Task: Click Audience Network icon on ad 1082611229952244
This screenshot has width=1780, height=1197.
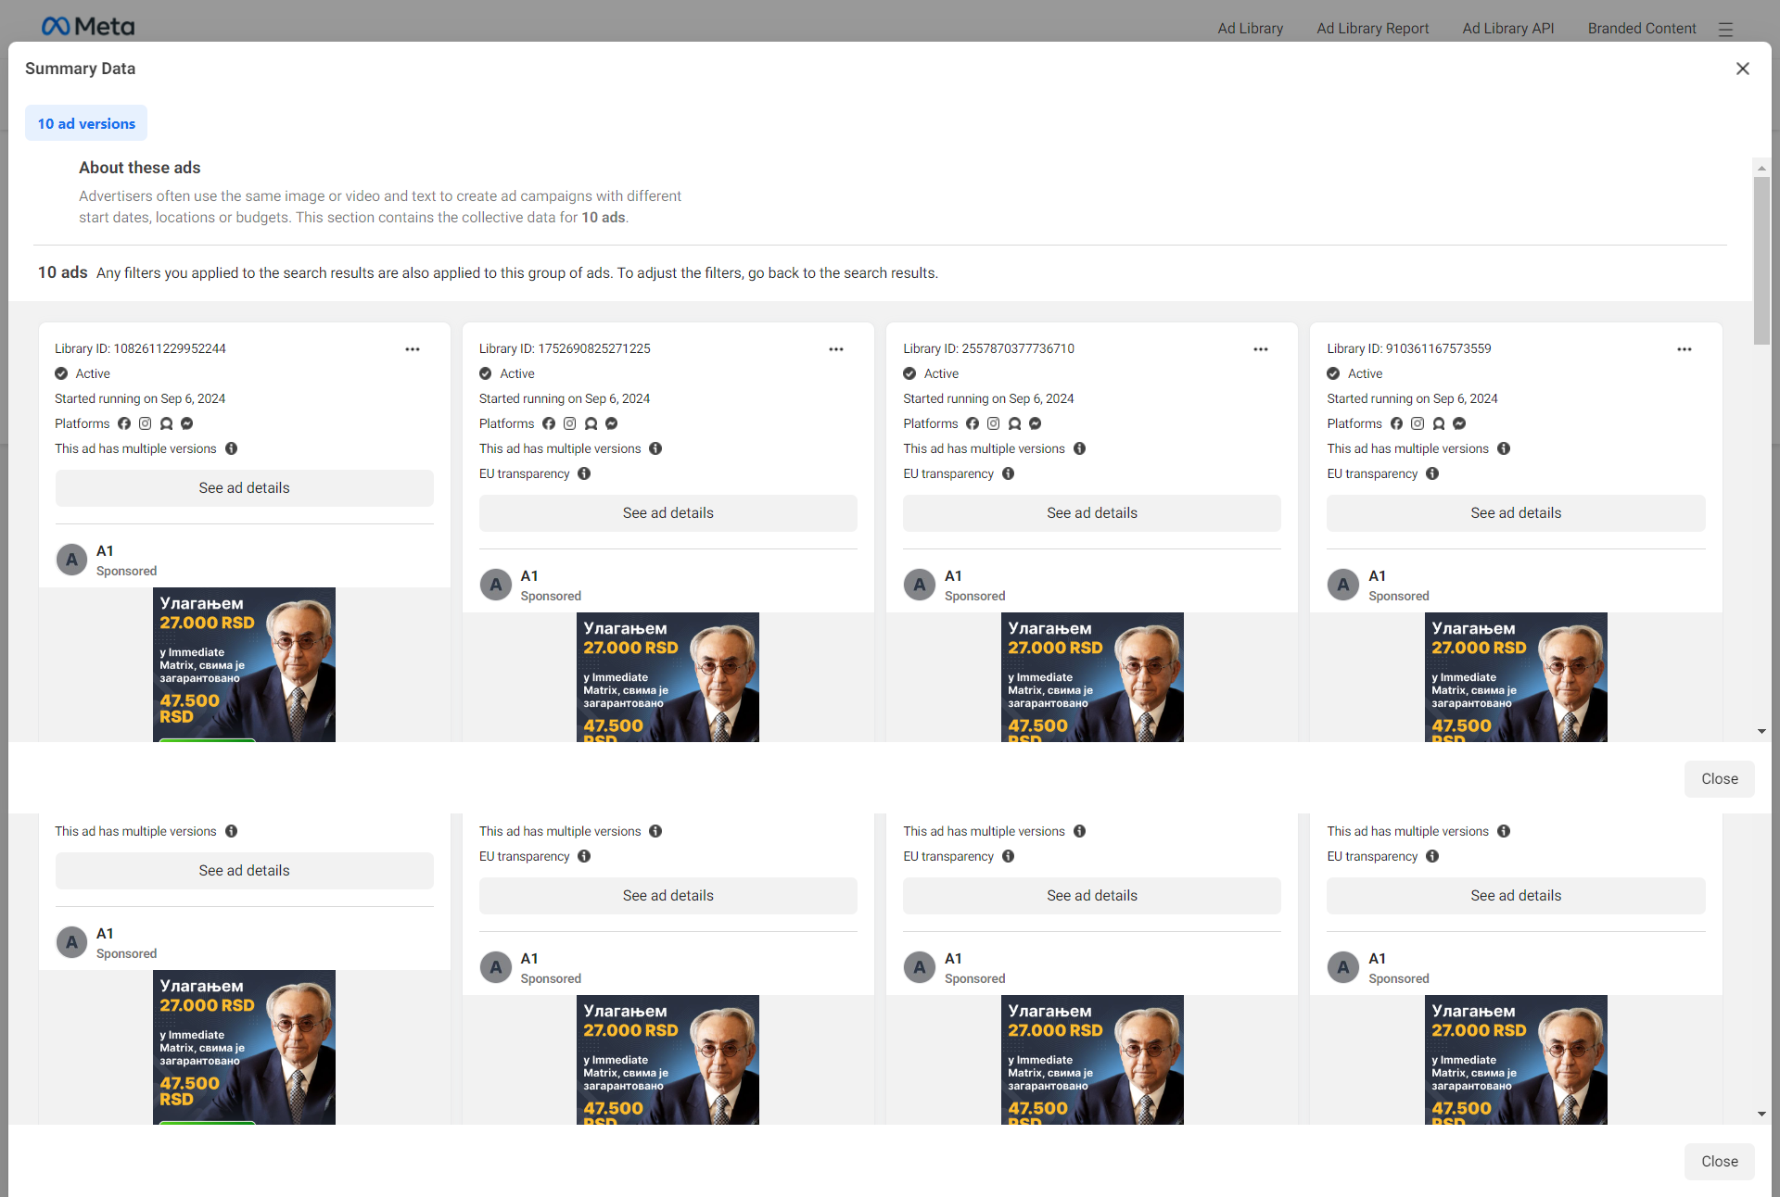Action: (x=166, y=423)
